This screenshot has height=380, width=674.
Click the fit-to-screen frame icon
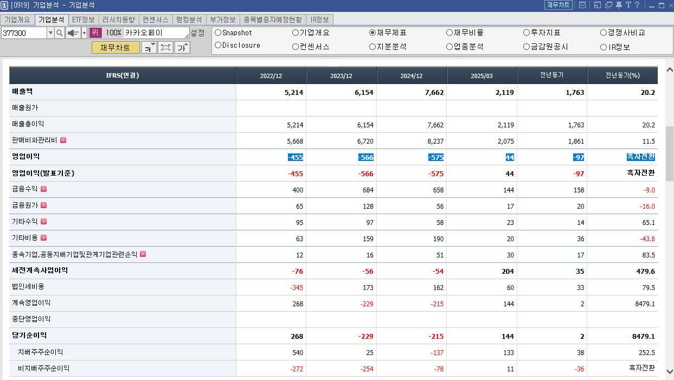point(165,48)
